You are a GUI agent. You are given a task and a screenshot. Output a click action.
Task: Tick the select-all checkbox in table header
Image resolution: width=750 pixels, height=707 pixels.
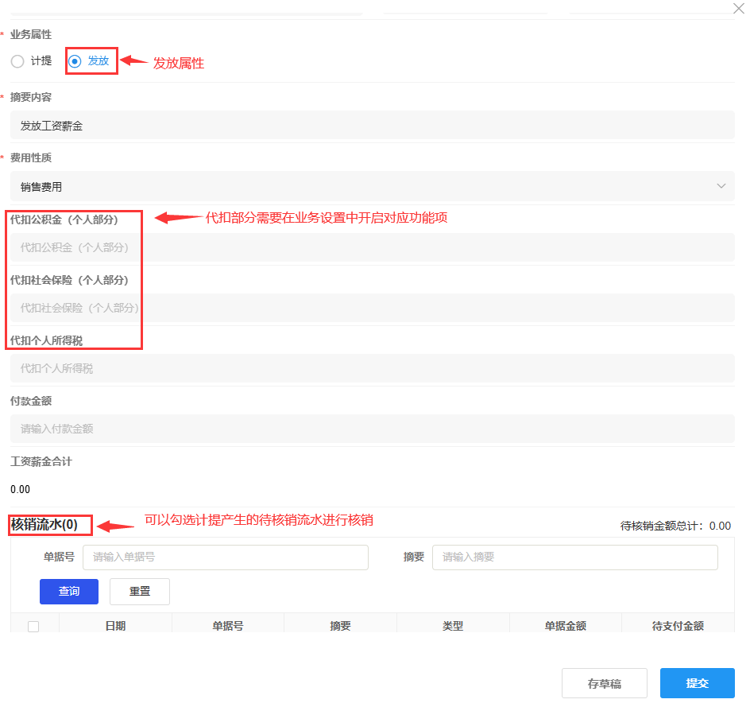point(33,626)
